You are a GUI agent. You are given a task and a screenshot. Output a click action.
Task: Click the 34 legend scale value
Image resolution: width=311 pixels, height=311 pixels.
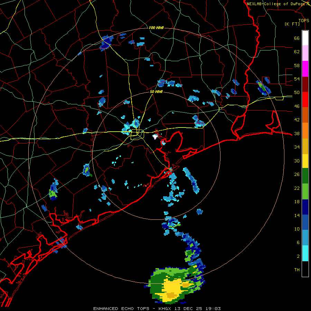(297, 147)
